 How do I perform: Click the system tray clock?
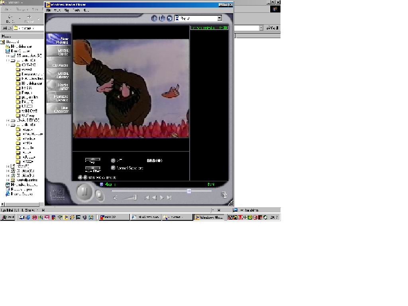click(x=273, y=217)
